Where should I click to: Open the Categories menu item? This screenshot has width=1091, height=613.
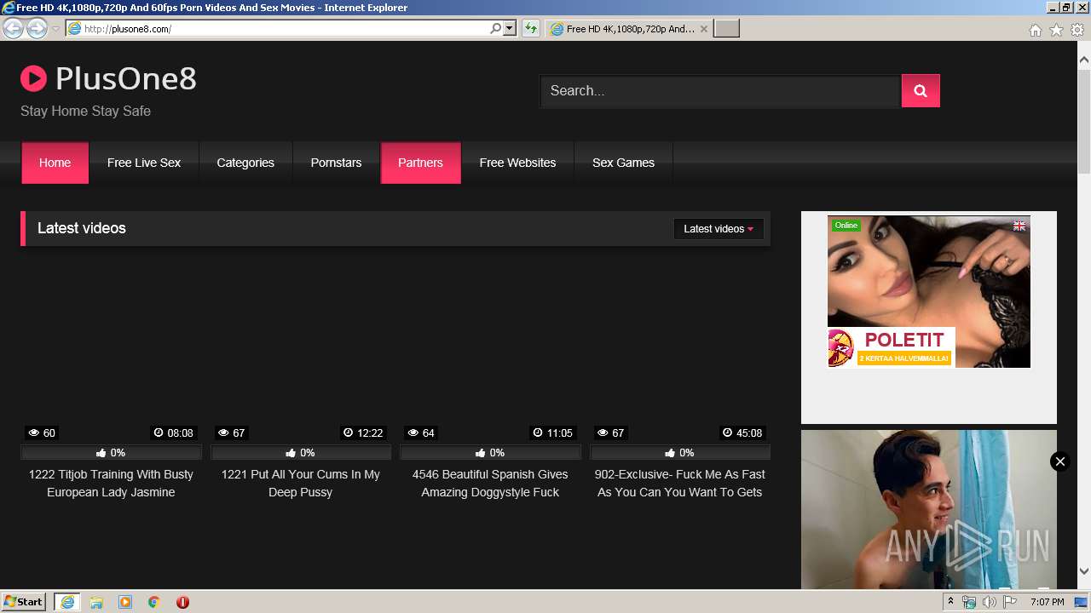245,163
